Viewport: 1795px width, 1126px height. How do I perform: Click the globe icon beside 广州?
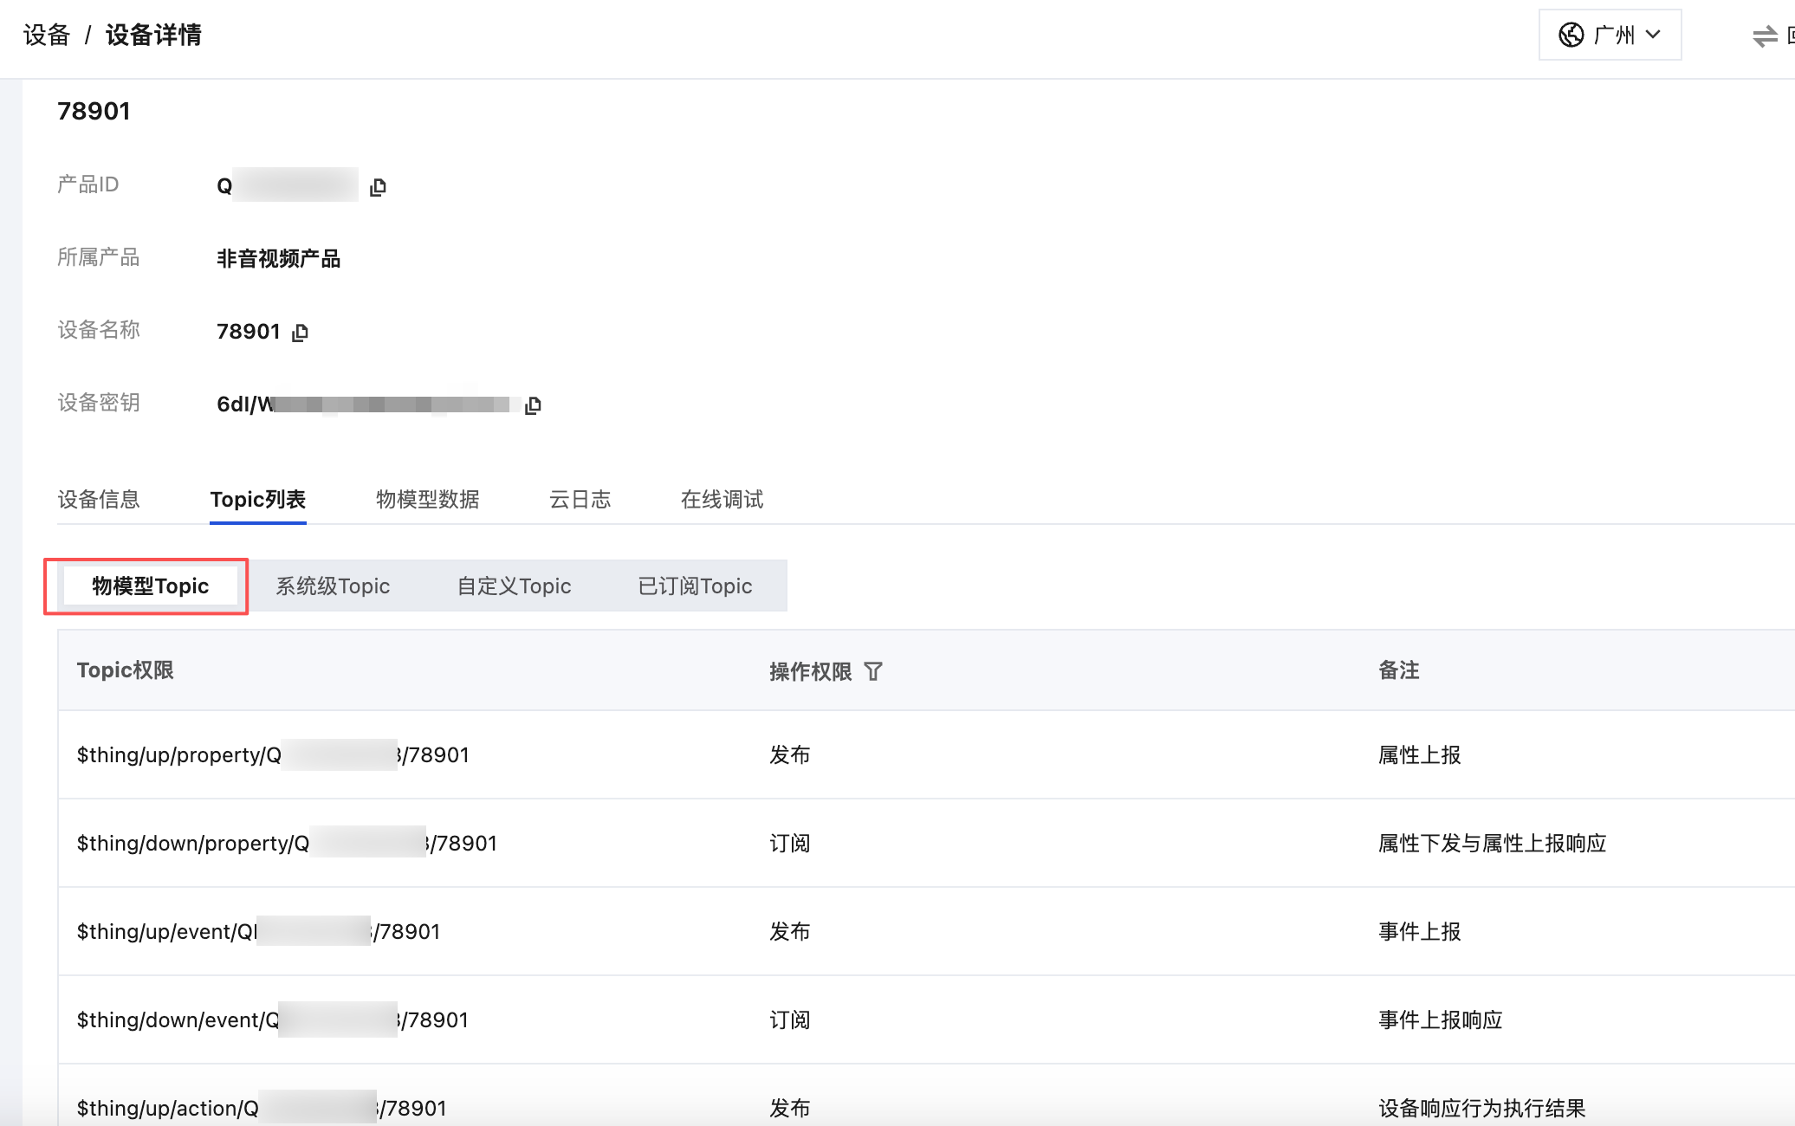(1571, 35)
